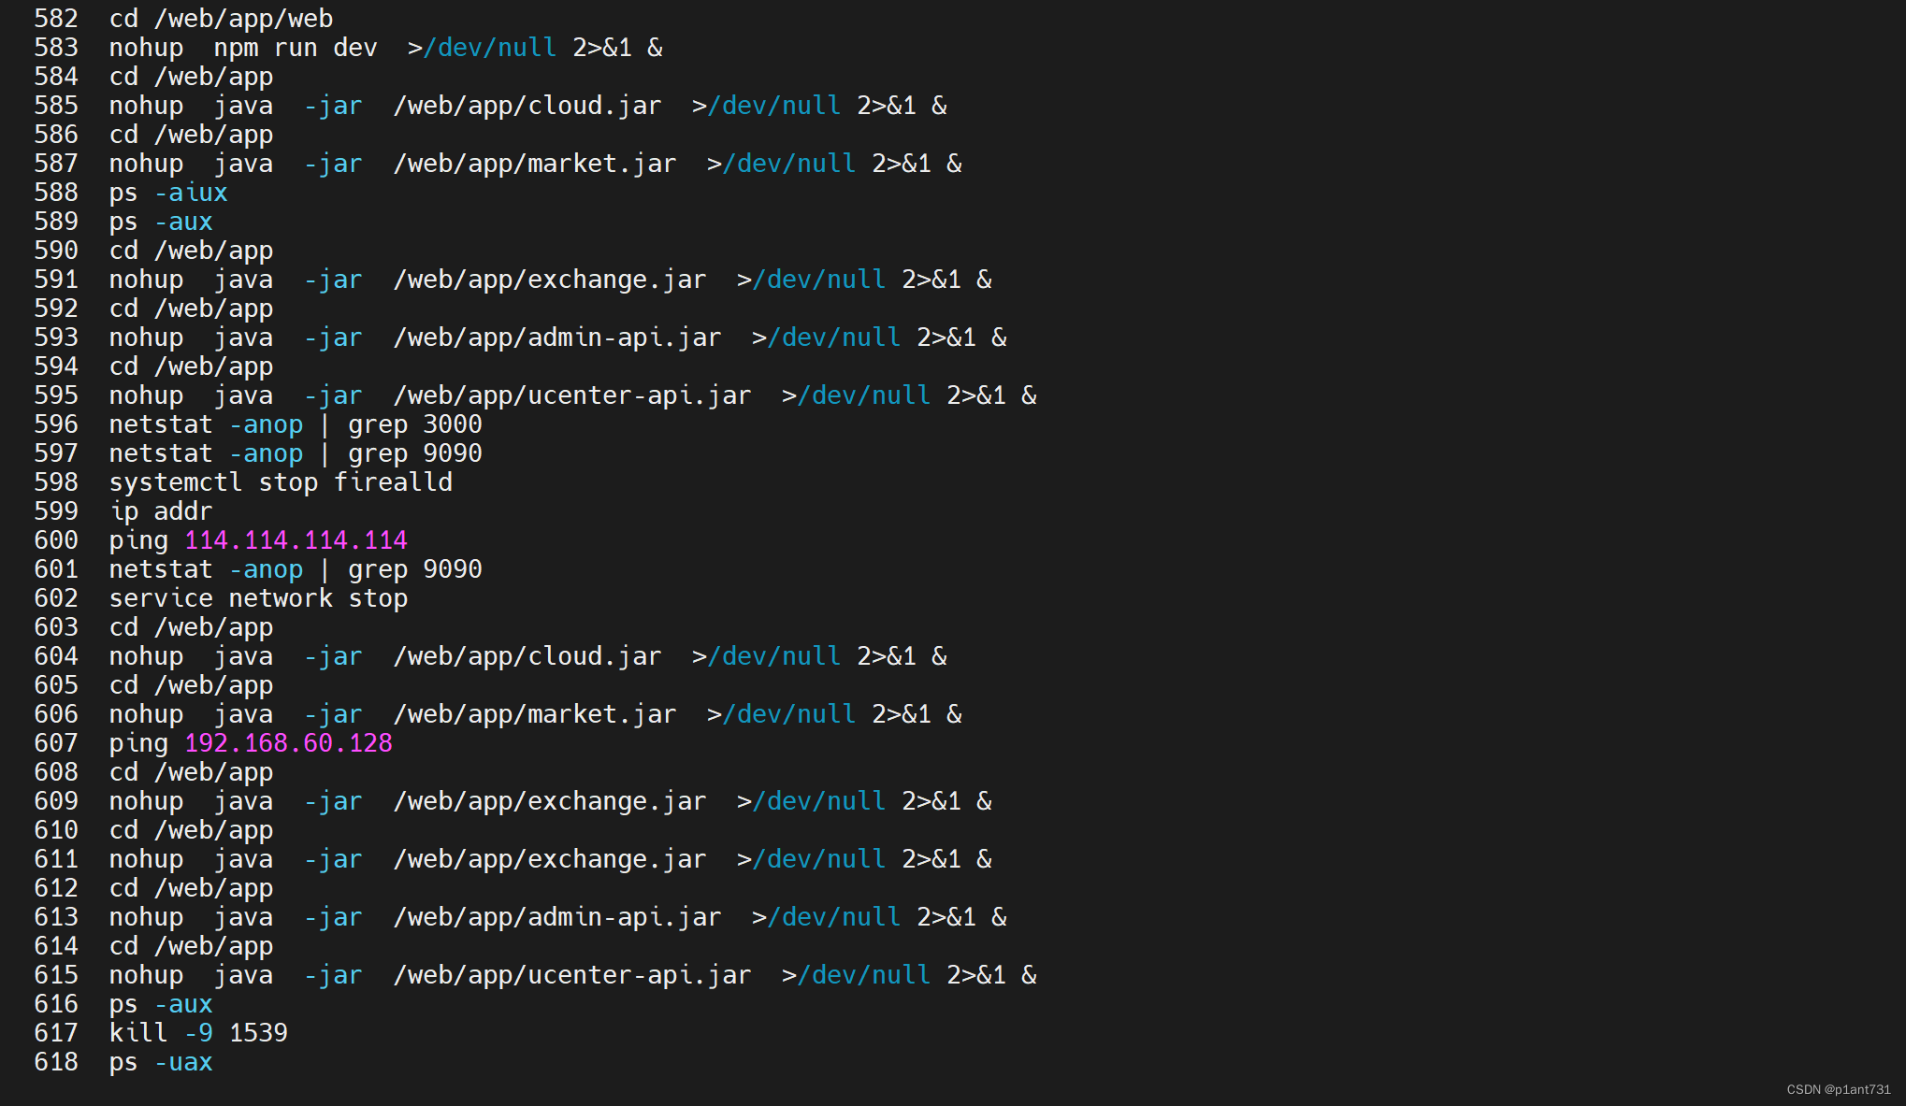Click line number 618
Image resolution: width=1906 pixels, height=1106 pixels.
point(56,1062)
